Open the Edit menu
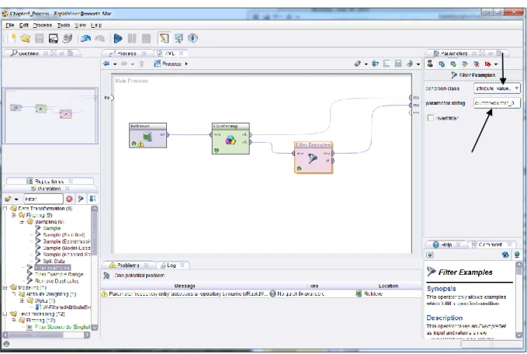This screenshot has width=527, height=354. (x=24, y=25)
